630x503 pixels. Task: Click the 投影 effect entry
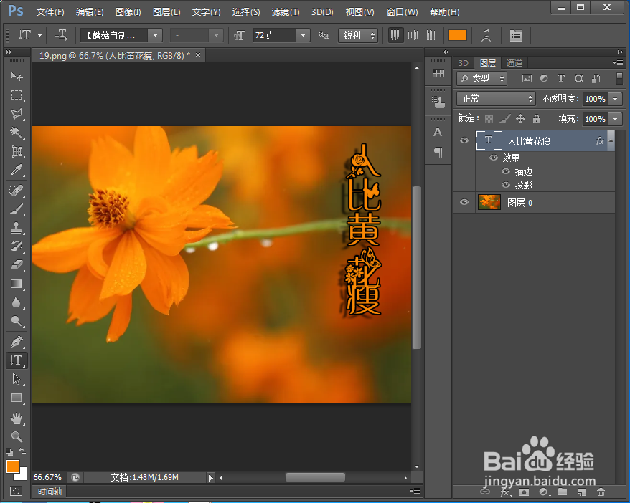point(523,185)
